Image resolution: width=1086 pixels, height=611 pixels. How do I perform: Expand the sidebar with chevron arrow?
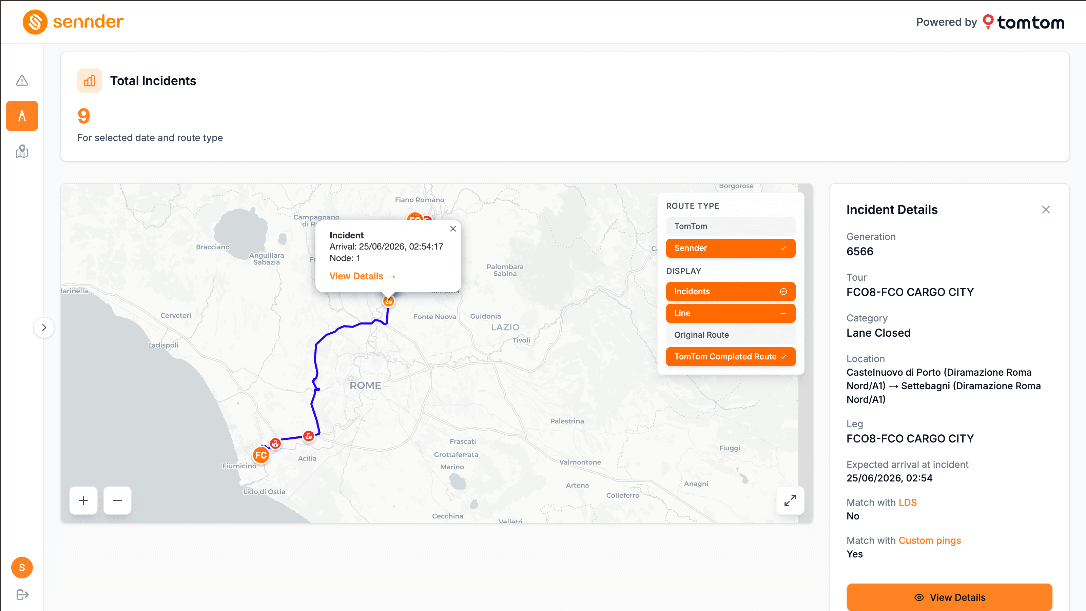coord(44,328)
